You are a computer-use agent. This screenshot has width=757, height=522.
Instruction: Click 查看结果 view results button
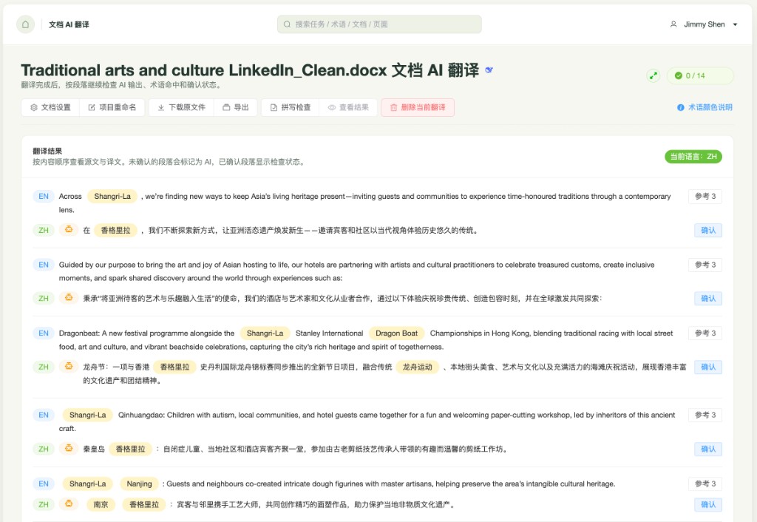(x=348, y=107)
